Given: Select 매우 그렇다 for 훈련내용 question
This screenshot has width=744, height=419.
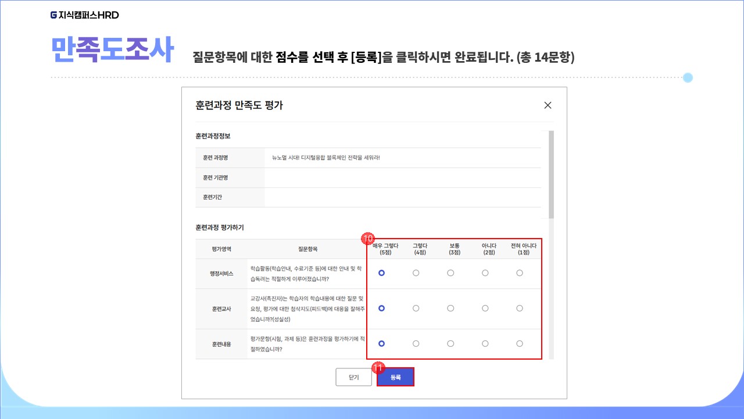Looking at the screenshot, I should (x=381, y=344).
